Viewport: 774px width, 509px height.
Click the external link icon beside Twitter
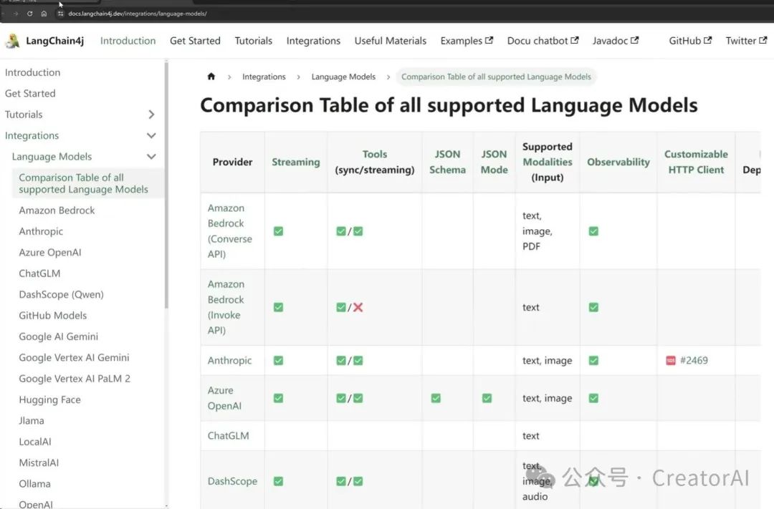[763, 40]
